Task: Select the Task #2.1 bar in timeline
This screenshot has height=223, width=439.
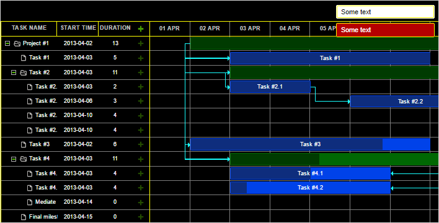Action: click(x=270, y=87)
